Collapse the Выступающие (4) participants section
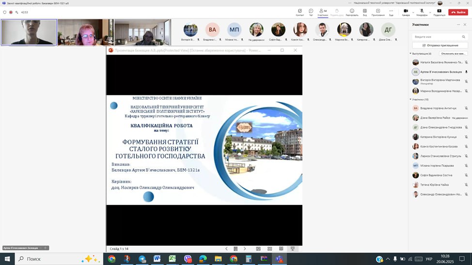The width and height of the screenshot is (472, 265). point(411,54)
